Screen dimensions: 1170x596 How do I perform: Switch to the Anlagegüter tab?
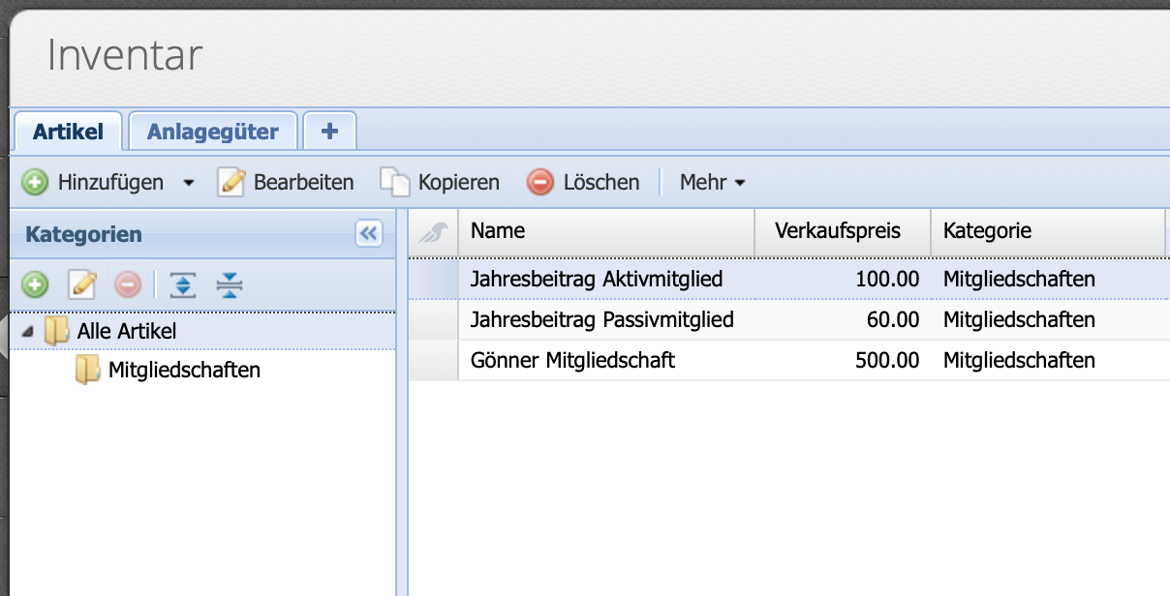coord(213,131)
